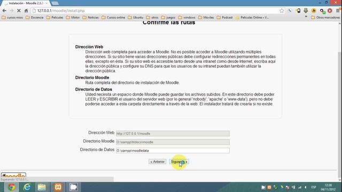Click the black and green gear extension icon

[322, 11]
